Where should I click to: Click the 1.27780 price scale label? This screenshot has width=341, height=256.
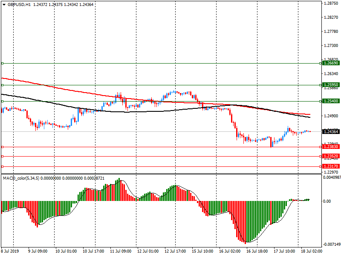pos(331,32)
